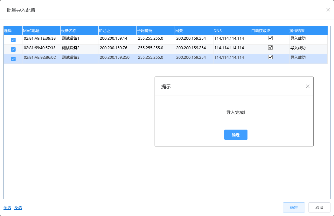Close the 批量导入配置 dialog window

[328, 10]
